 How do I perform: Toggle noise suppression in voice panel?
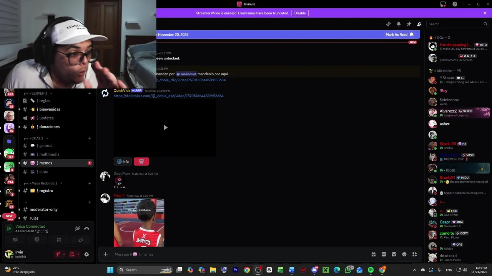pyautogui.click(x=77, y=228)
